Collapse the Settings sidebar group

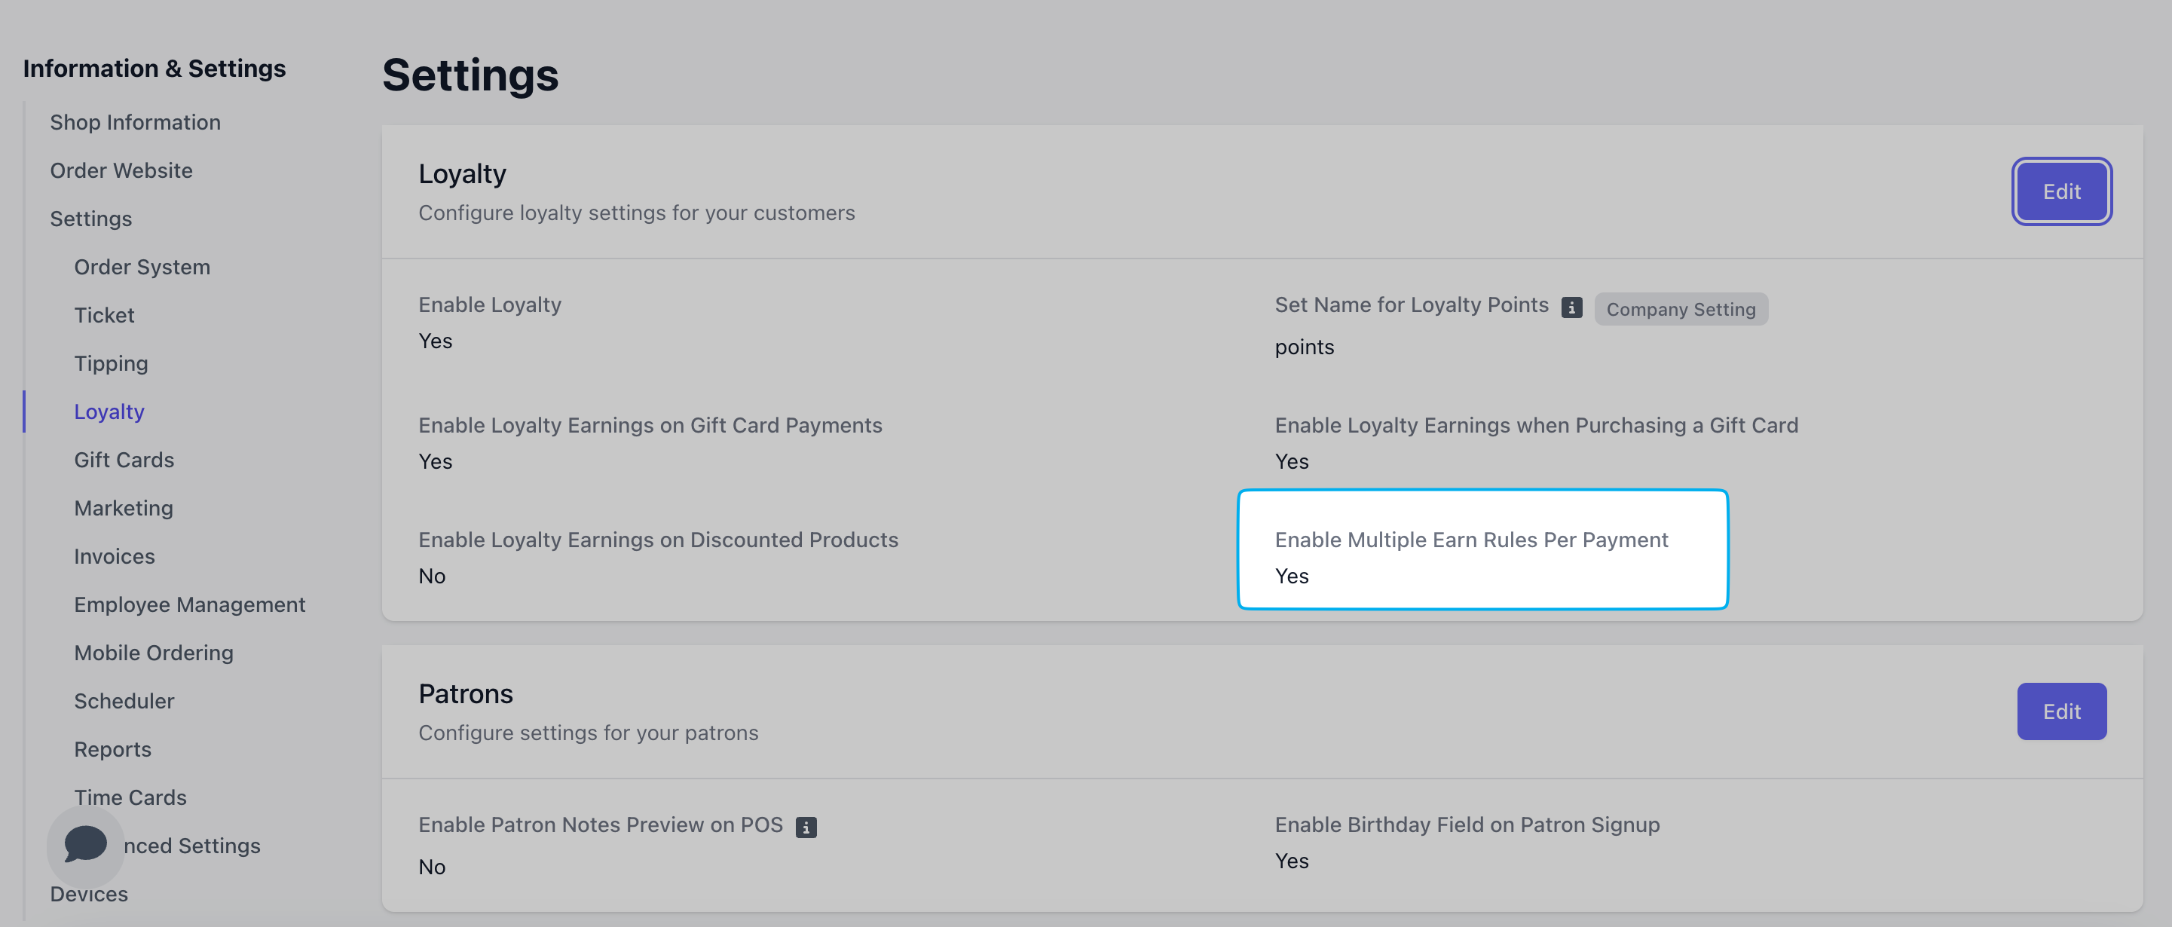90,219
